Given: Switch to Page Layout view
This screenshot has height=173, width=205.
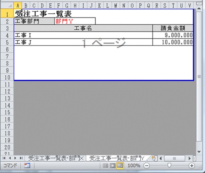Looking at the screenshot, I should (x=113, y=166).
